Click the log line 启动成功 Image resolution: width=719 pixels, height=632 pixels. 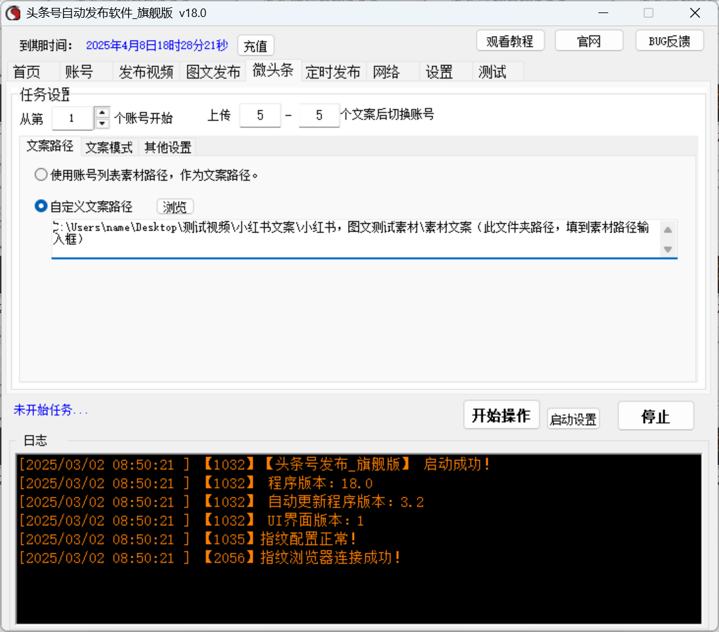coord(254,465)
